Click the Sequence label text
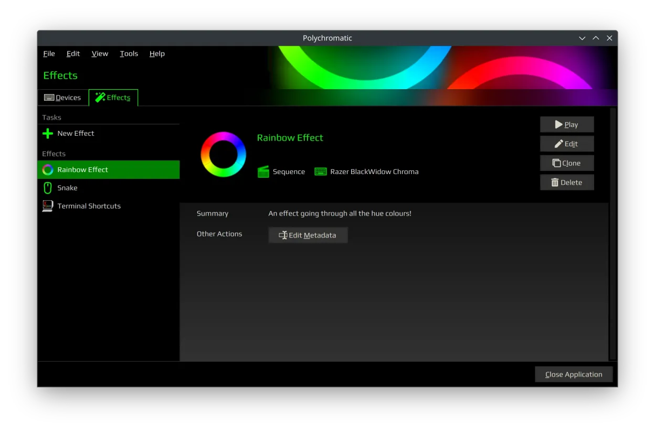This screenshot has width=655, height=431. tap(289, 171)
